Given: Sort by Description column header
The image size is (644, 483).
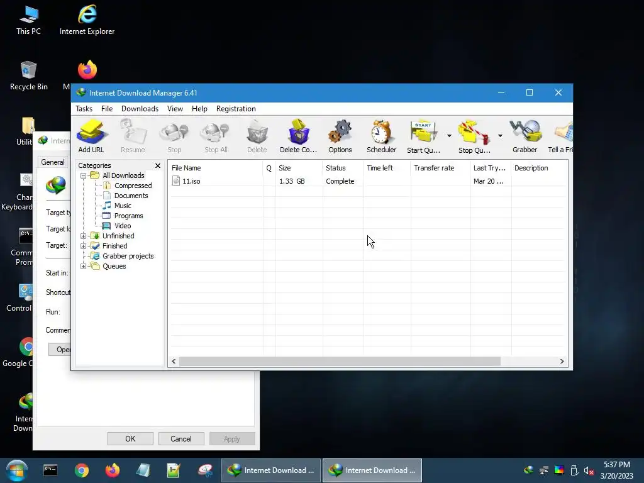Looking at the screenshot, I should tap(540, 168).
